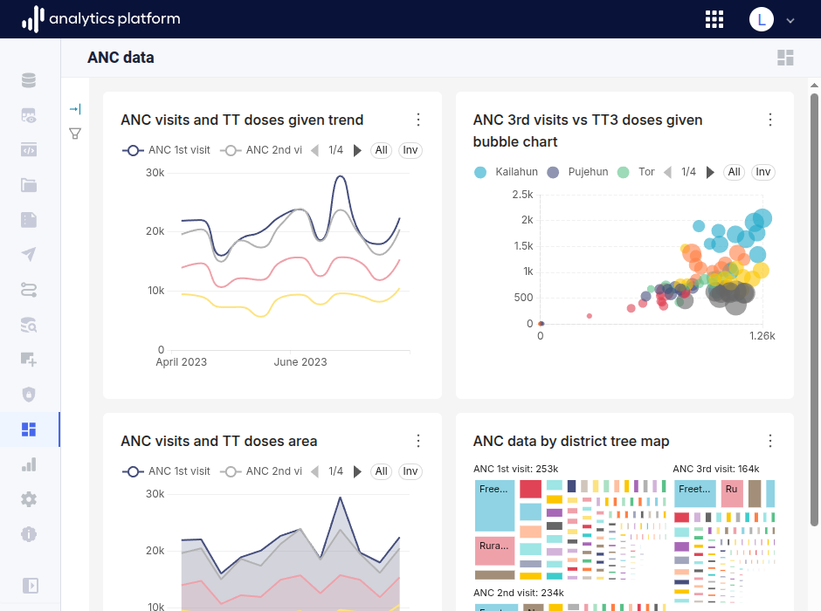Open the database sidebar icon

tap(29, 80)
